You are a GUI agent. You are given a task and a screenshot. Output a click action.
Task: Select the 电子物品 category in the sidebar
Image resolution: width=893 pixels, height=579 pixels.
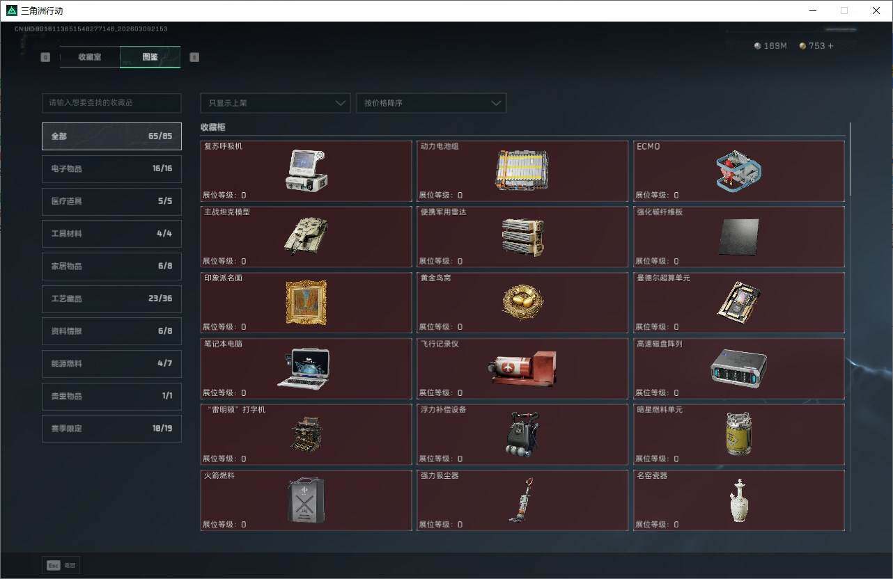point(111,168)
